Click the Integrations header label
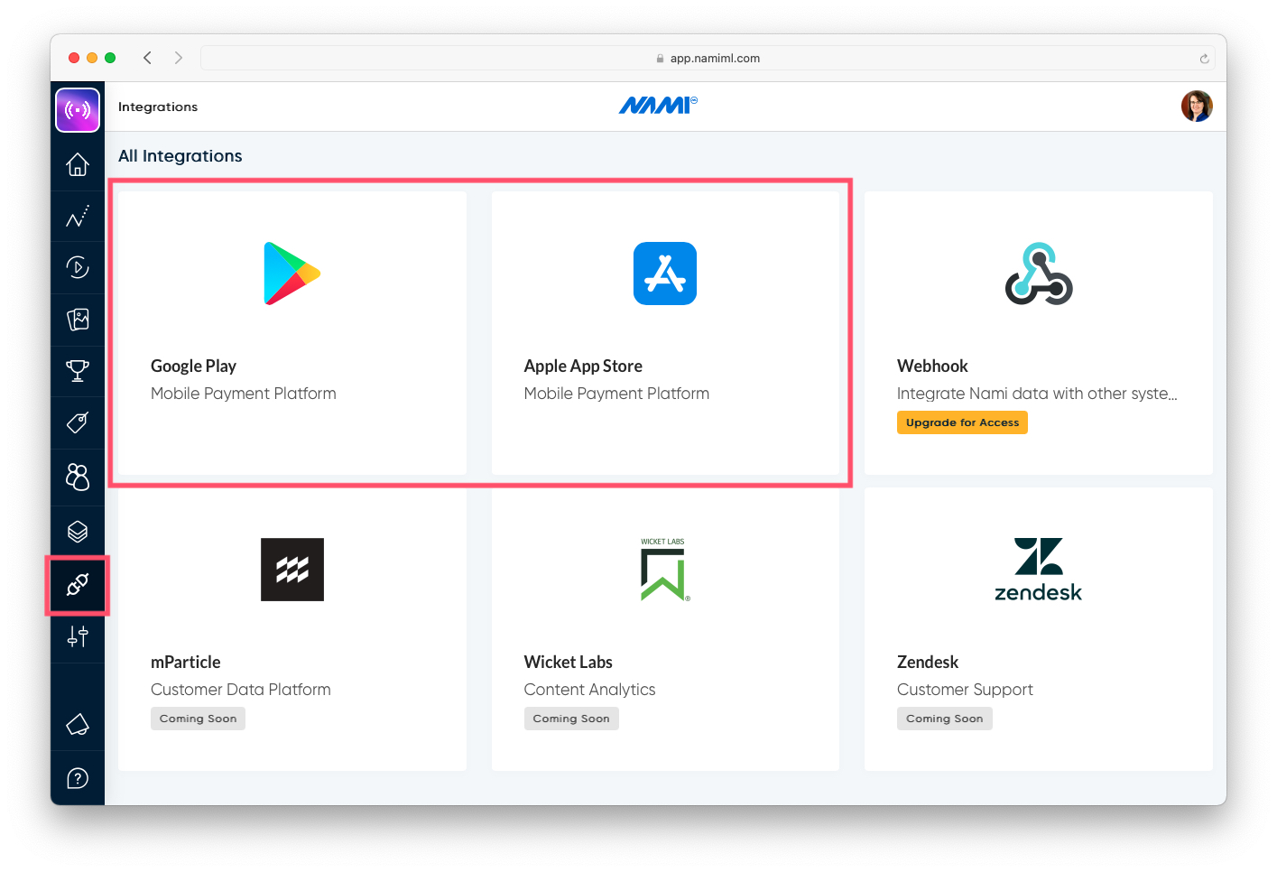Screen dimensions: 1277x872 [x=158, y=107]
